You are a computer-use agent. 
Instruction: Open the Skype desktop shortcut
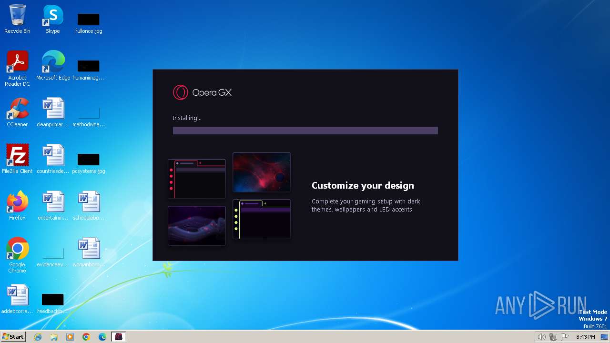pyautogui.click(x=53, y=19)
